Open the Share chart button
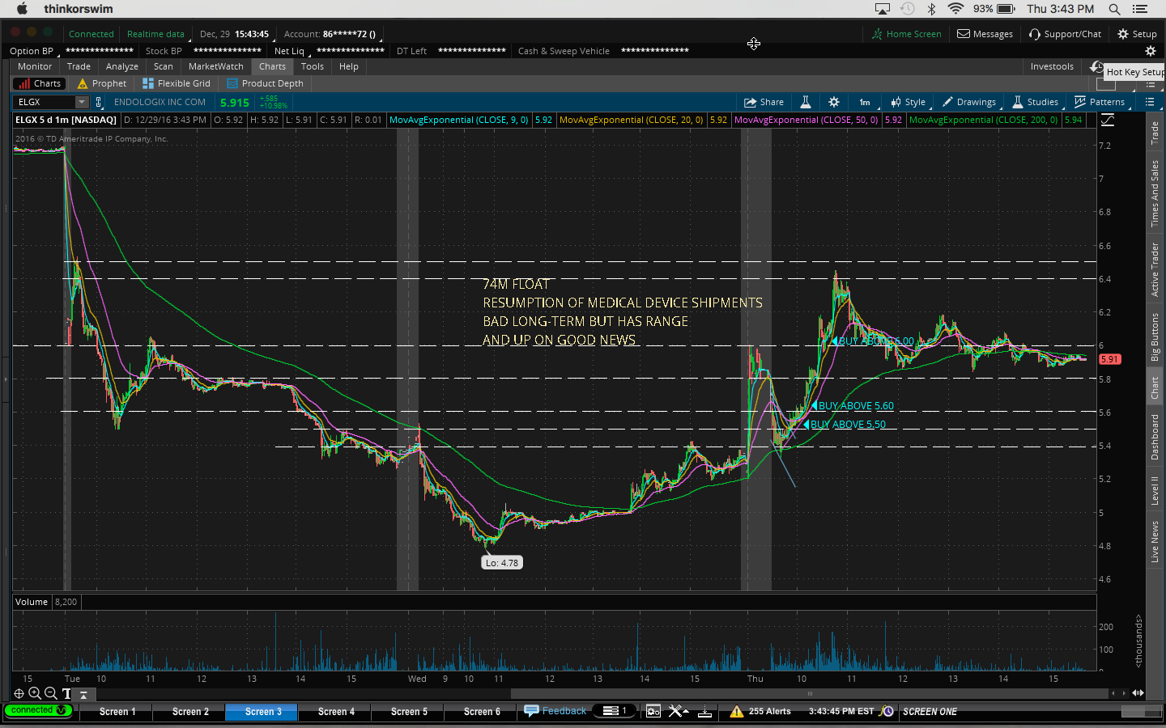 click(x=764, y=102)
